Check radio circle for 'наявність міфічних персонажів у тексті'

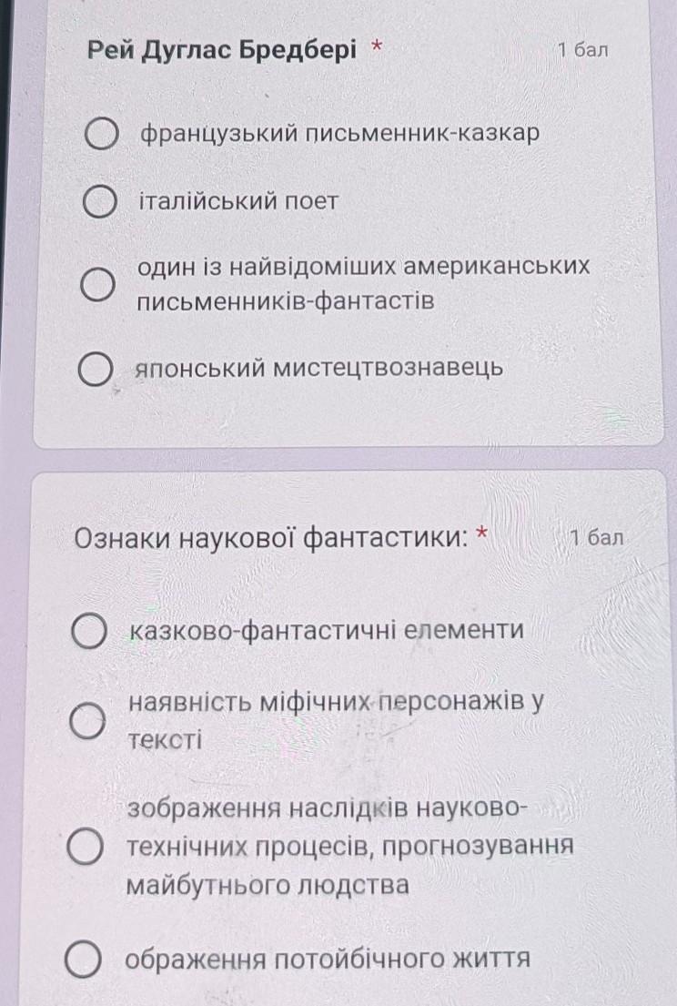87,721
